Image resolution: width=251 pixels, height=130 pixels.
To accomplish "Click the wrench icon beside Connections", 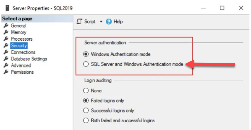I will pyautogui.click(x=6, y=52).
